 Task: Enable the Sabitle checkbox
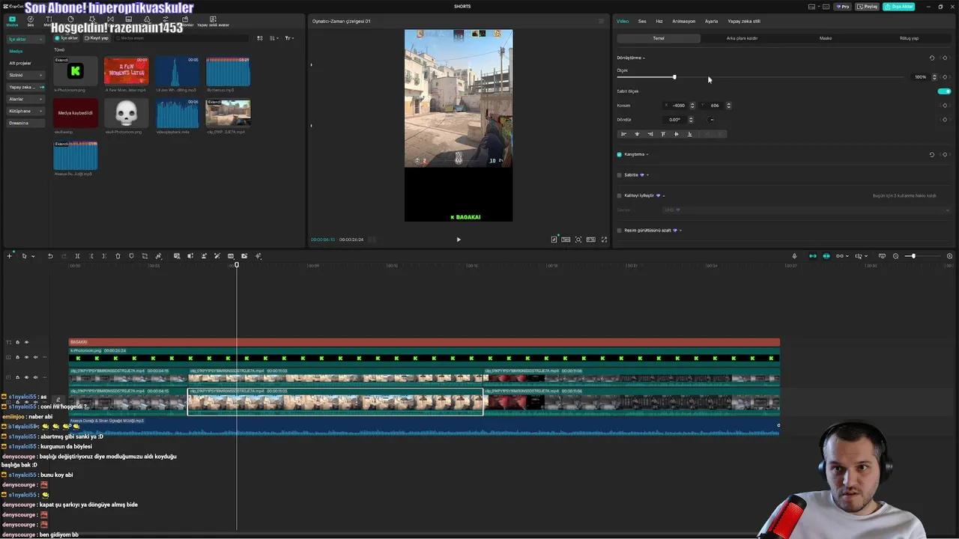pos(620,175)
